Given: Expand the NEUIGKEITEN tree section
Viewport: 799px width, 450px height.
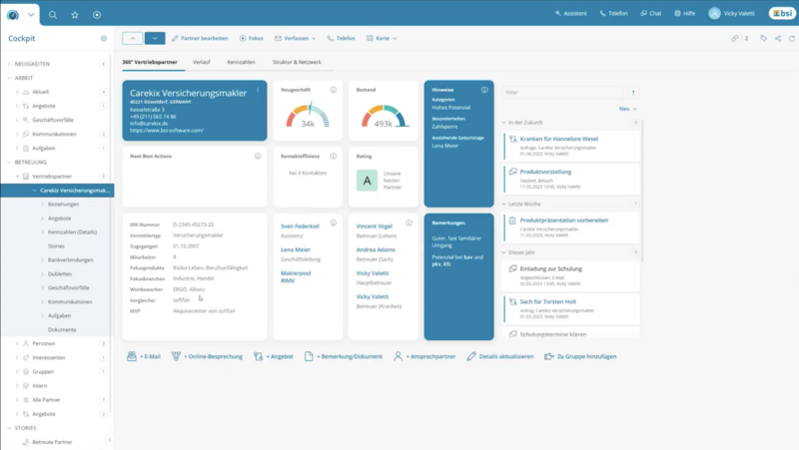Looking at the screenshot, I should 8,64.
